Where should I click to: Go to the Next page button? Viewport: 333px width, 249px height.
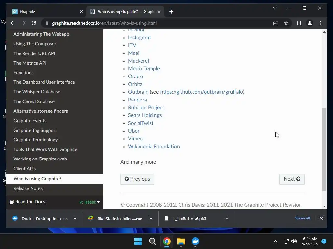point(292,179)
